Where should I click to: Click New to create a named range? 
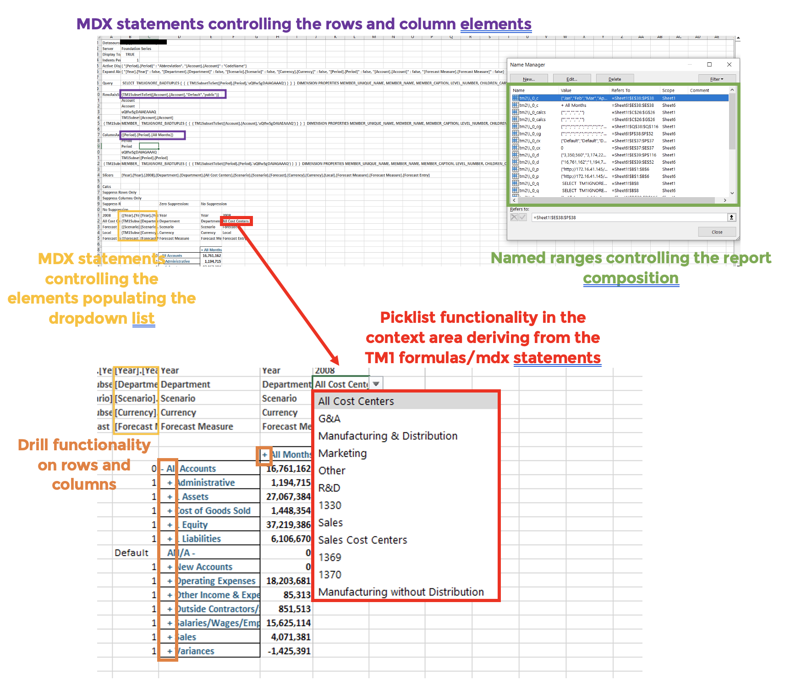point(529,79)
